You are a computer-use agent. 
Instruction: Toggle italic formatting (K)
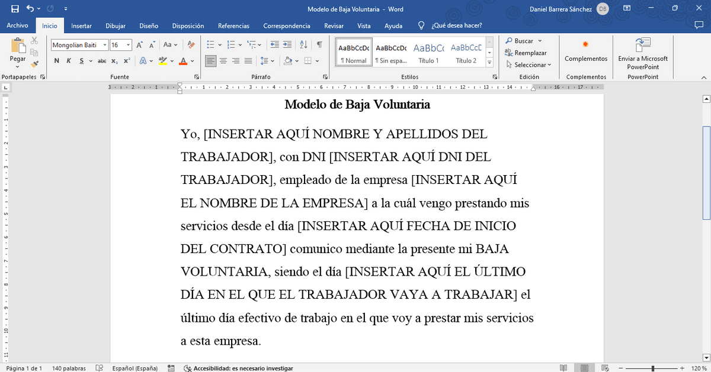point(69,61)
